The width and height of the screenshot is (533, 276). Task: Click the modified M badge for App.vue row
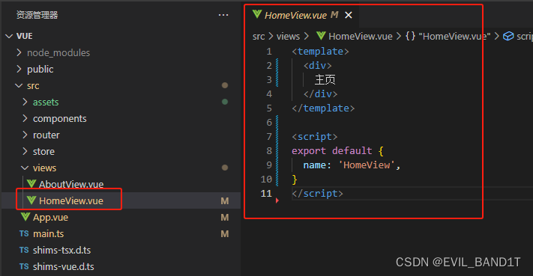(x=225, y=218)
